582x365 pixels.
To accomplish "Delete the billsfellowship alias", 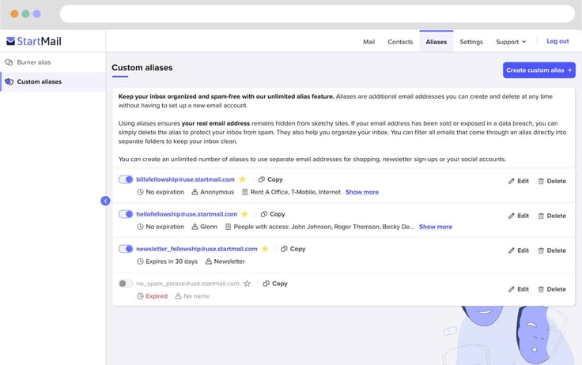I will click(x=552, y=181).
